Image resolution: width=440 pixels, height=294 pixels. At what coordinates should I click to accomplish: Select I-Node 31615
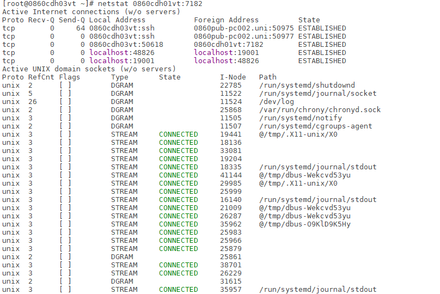[x=231, y=281]
